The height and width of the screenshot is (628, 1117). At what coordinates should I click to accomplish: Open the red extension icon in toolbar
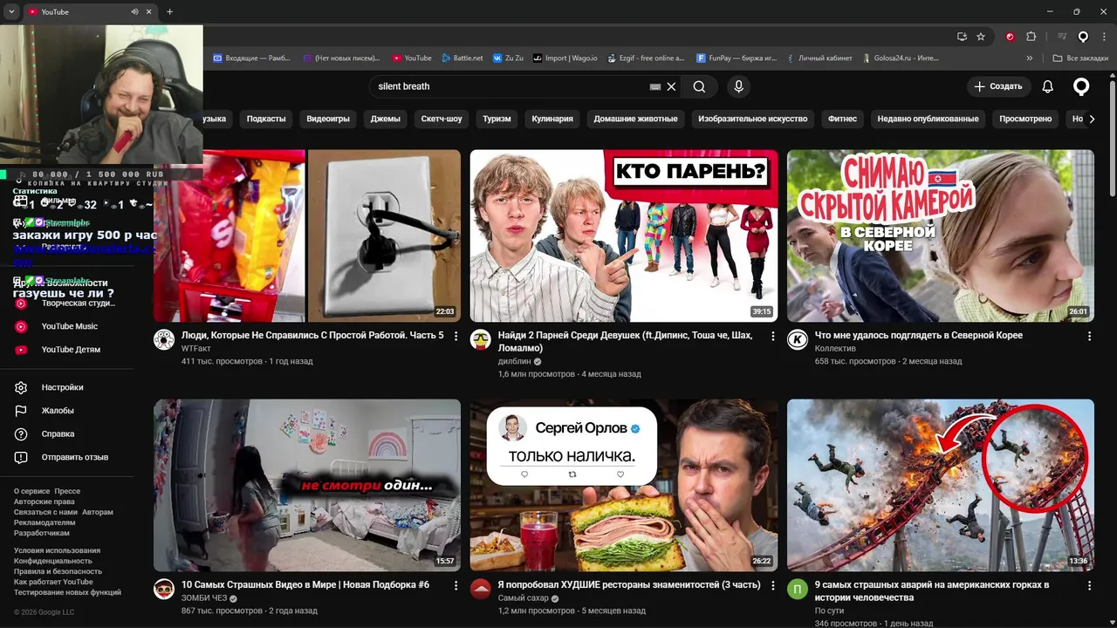pyautogui.click(x=1010, y=37)
